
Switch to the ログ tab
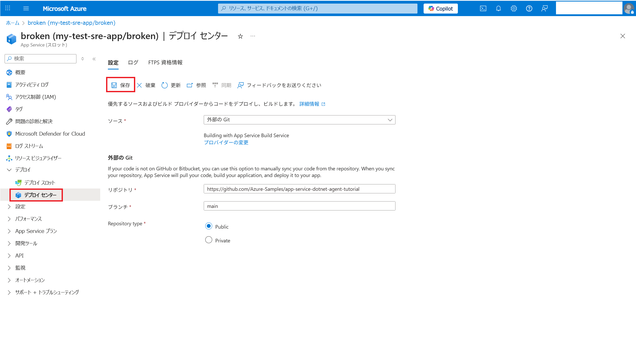(133, 63)
